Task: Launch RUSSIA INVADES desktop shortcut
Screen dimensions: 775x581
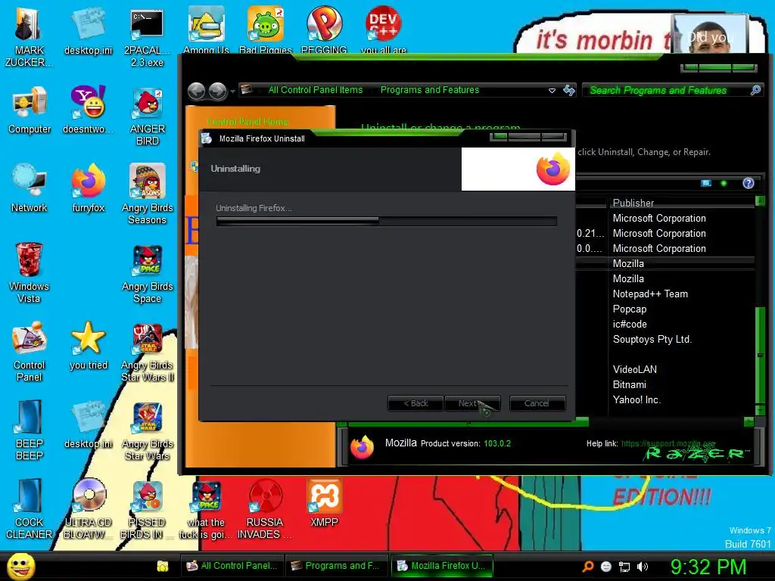Action: pyautogui.click(x=265, y=509)
